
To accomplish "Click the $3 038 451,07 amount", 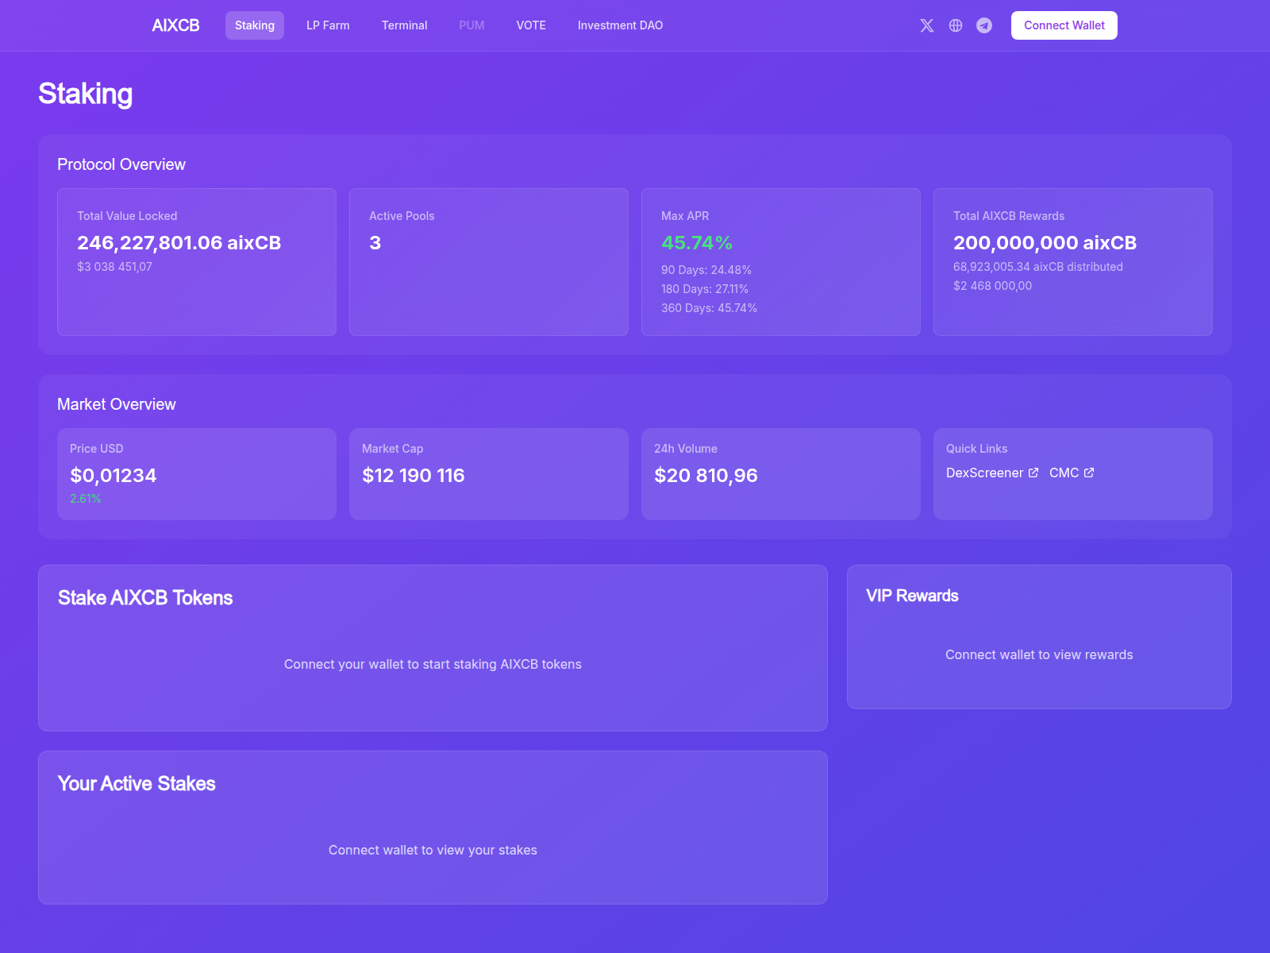I will [114, 267].
